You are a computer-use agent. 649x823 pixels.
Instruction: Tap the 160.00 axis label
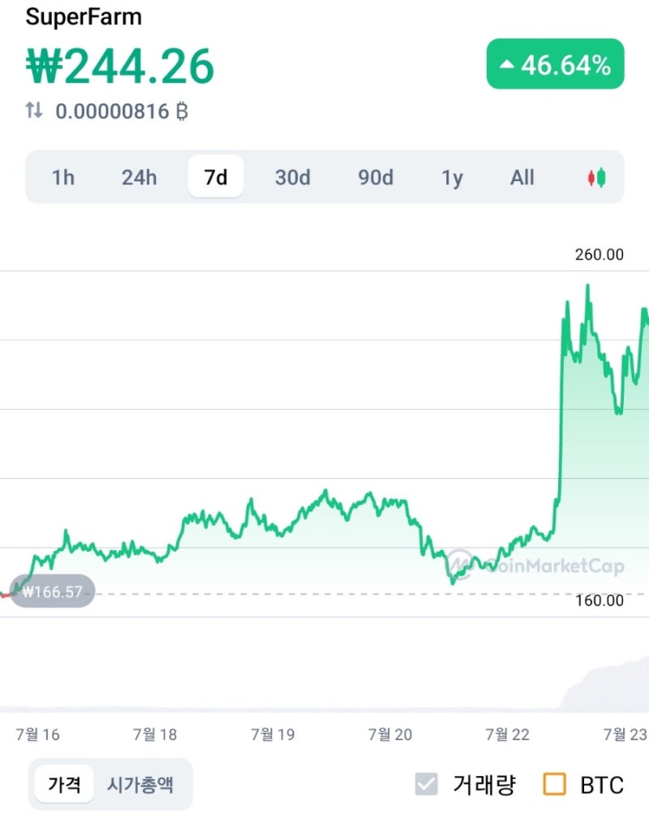click(x=600, y=601)
